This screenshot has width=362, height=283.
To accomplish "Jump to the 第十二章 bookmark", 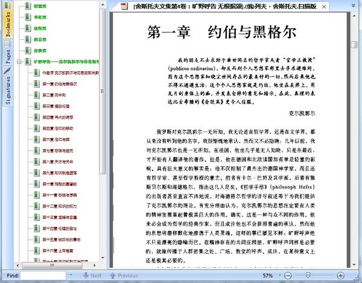I will 60,206.
